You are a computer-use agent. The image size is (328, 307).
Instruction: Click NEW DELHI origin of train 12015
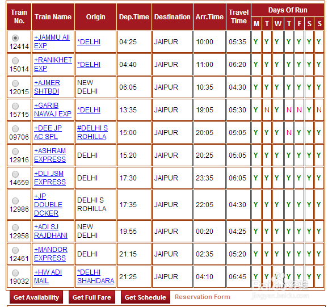(x=87, y=87)
